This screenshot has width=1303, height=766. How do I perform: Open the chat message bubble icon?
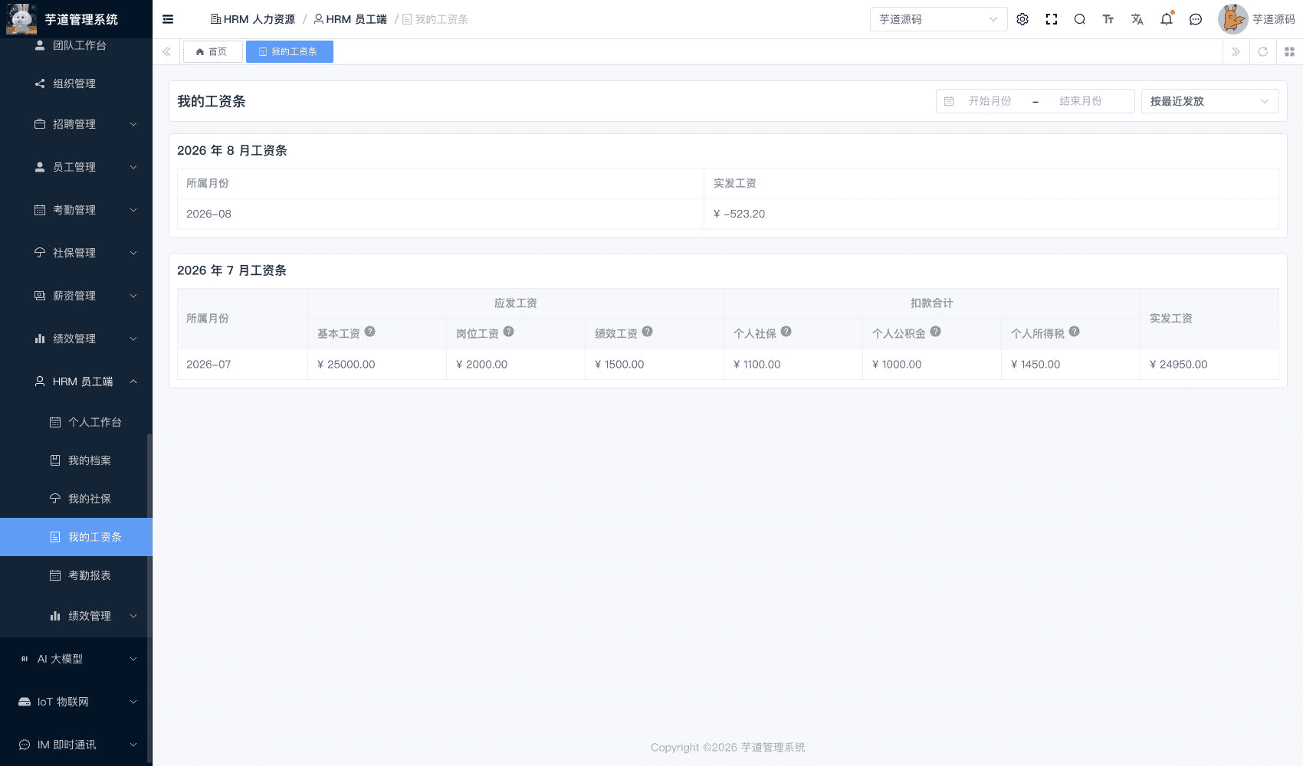click(1196, 19)
